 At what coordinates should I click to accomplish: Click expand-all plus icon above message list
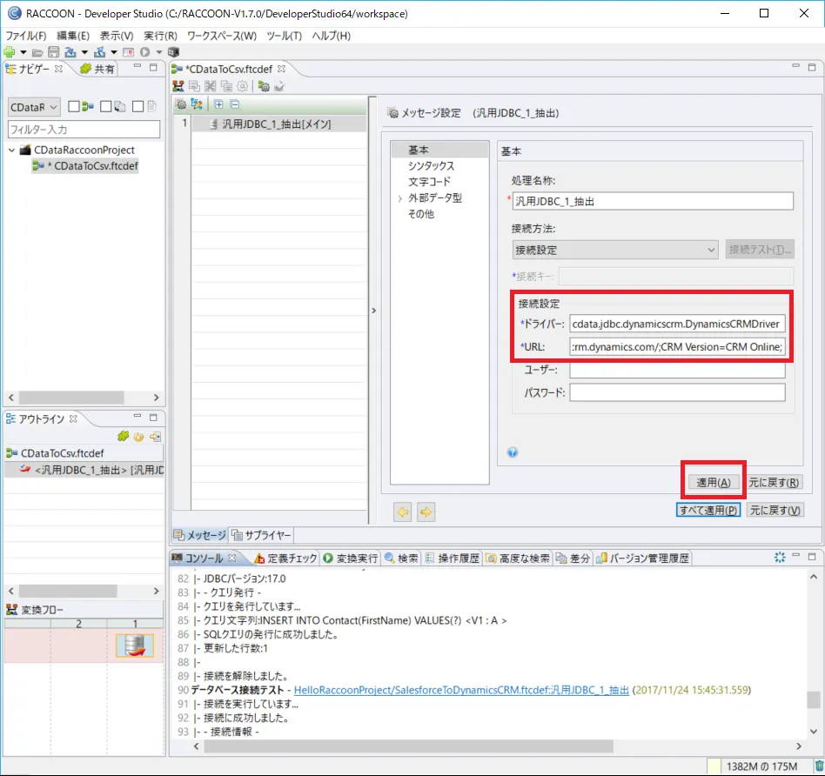pyautogui.click(x=219, y=104)
